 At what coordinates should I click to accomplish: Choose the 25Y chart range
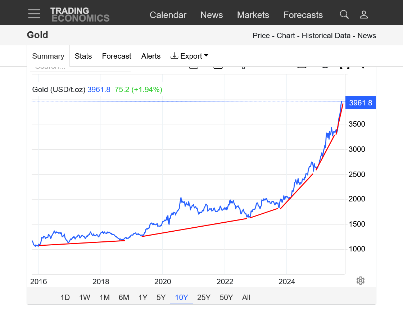coord(204,297)
